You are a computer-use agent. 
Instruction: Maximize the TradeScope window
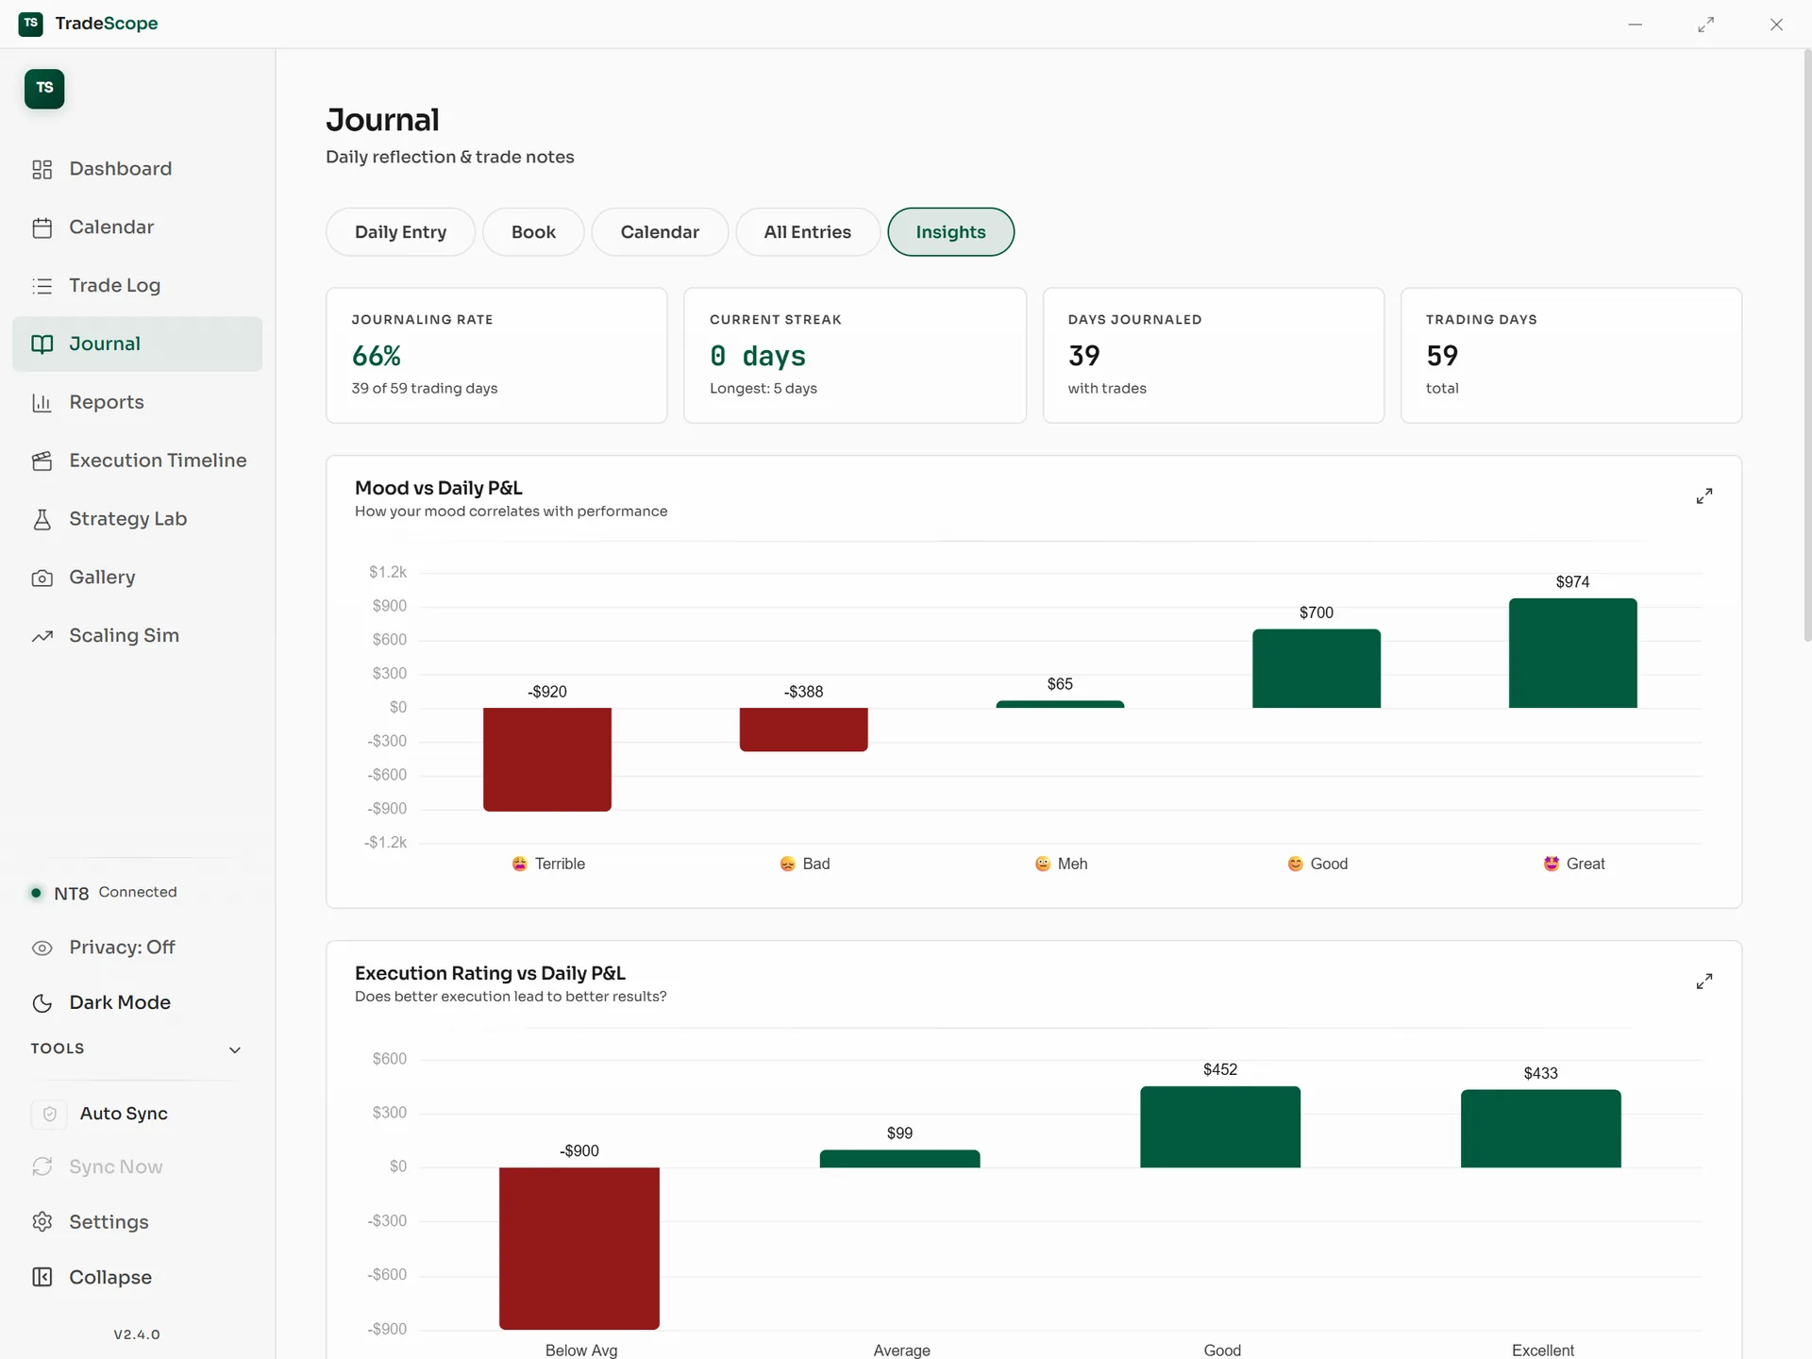click(1705, 25)
